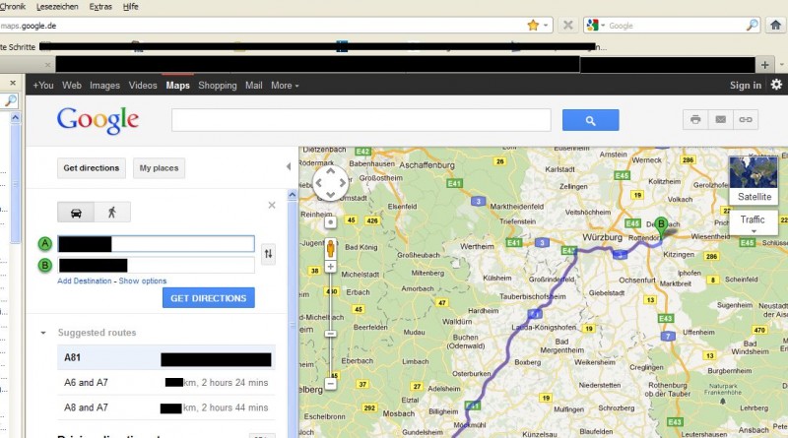Screen dimensions: 788x438
Task: Collapse the left directions panel arrow
Action: (289, 166)
